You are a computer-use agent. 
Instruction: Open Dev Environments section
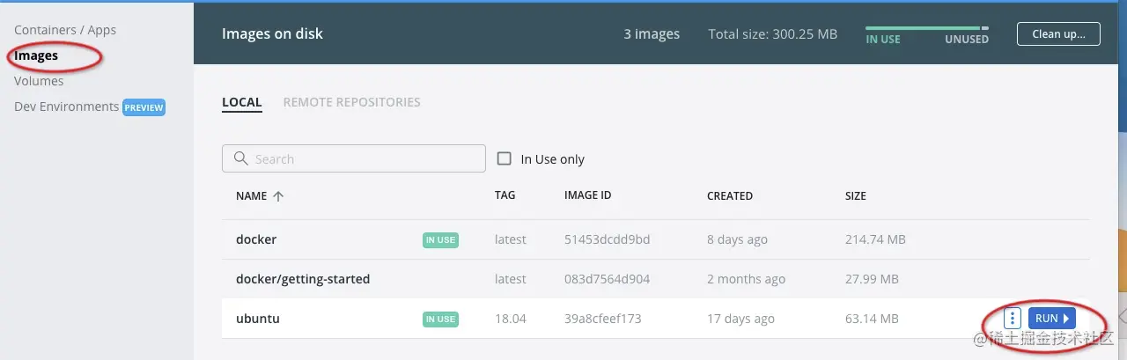pyautogui.click(x=66, y=107)
